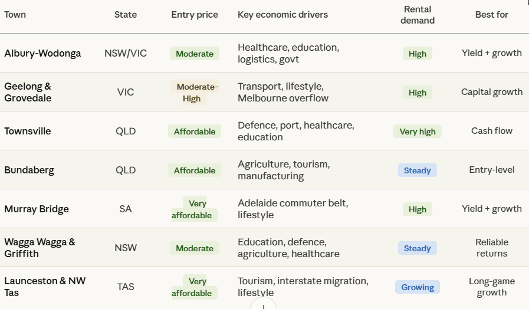The image size is (529, 309).
Task: Click the Rental demand column header
Action: click(418, 15)
